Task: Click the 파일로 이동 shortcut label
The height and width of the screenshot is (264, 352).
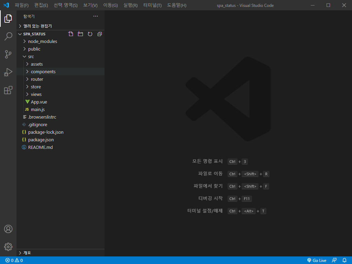Action: pos(210,174)
